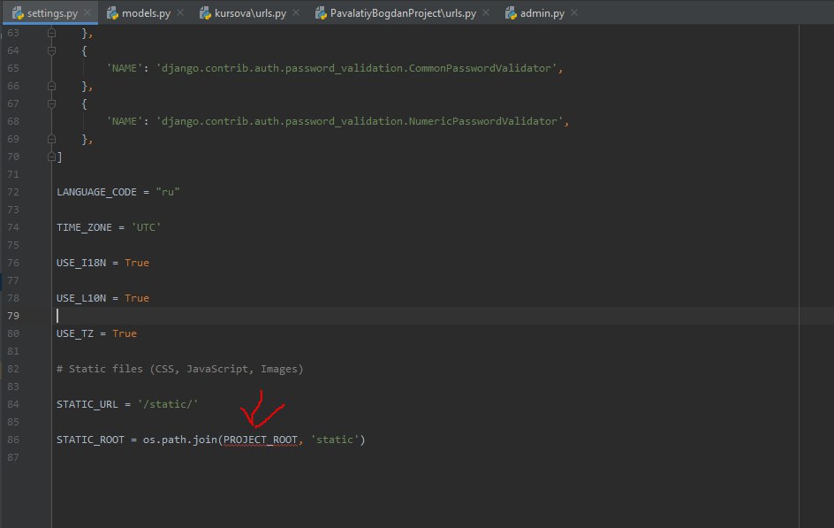Image resolution: width=834 pixels, height=528 pixels.
Task: Click the TIME_ZONE setting name
Action: tap(84, 227)
